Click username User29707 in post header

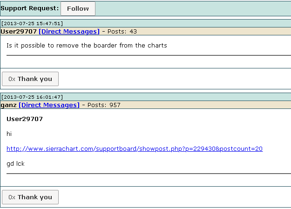pos(19,31)
